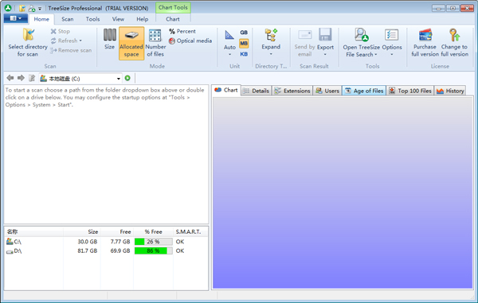The height and width of the screenshot is (303, 478).
Task: Click Change to full version icon
Action: (454, 35)
